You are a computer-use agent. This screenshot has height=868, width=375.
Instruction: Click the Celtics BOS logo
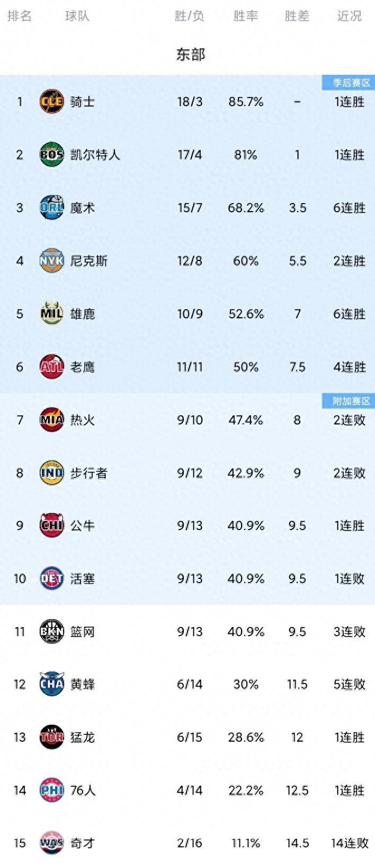pyautogui.click(x=50, y=155)
